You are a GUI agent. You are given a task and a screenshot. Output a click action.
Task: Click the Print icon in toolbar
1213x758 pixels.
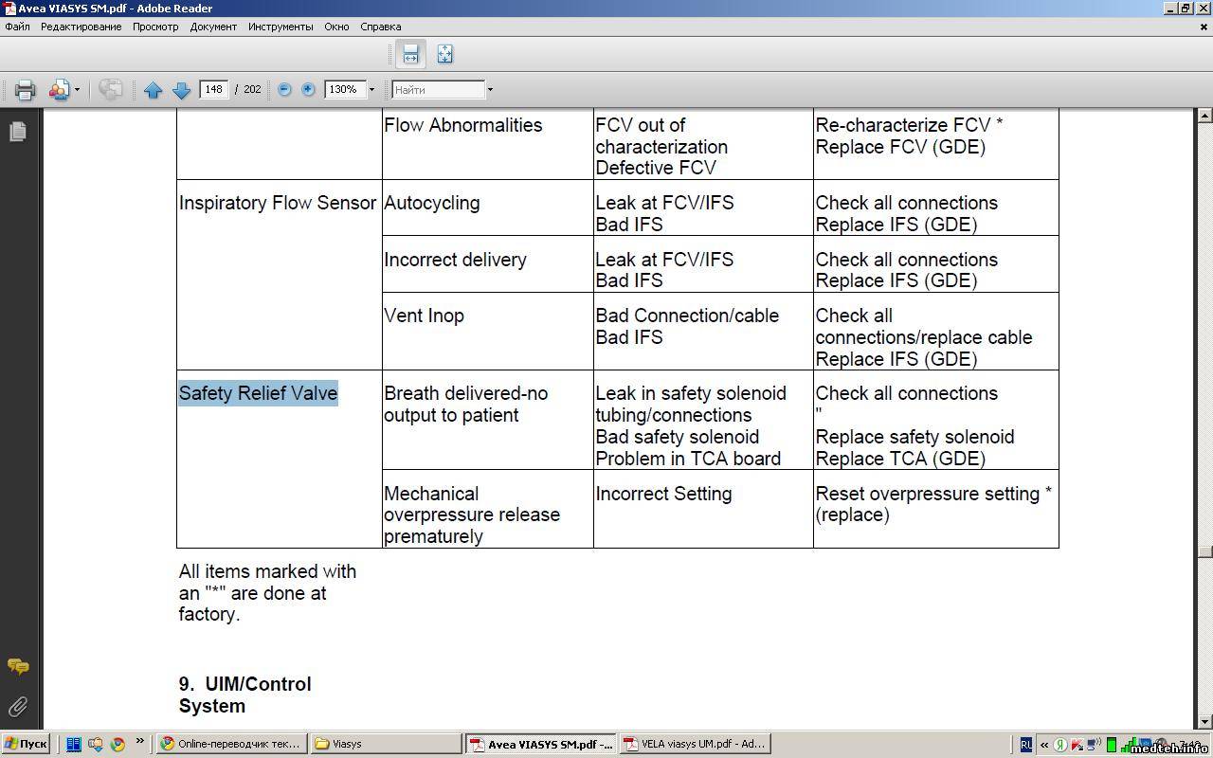point(25,90)
